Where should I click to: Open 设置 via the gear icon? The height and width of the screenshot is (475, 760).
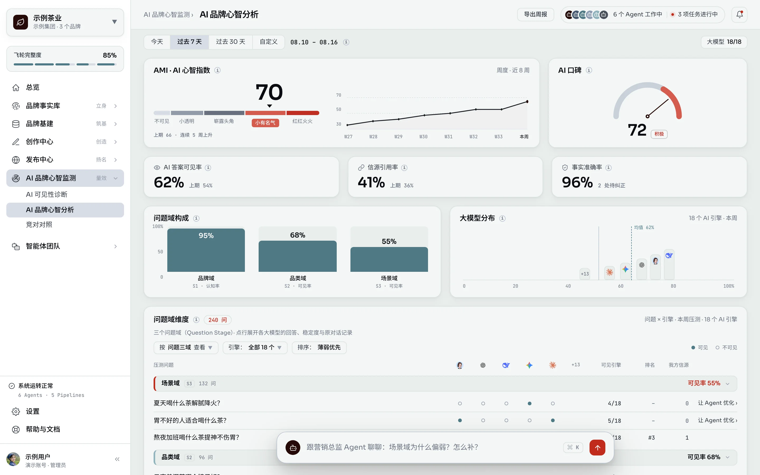(x=16, y=411)
